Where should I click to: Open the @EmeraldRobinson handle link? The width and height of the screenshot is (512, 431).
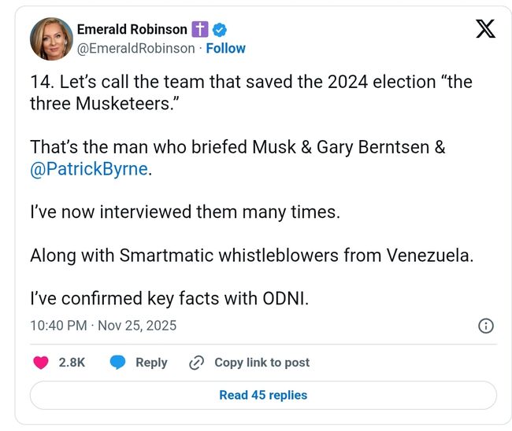135,48
